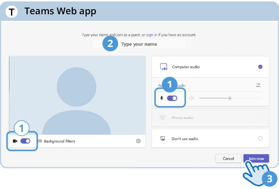279x189 pixels.
Task: Open audio device settings sliders icon
Action: (x=258, y=85)
